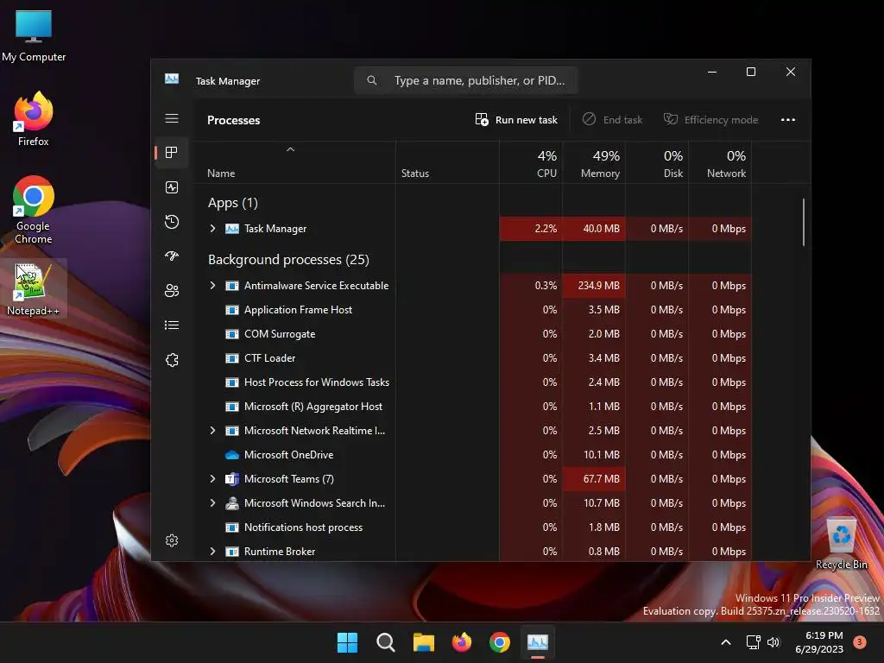Click the Apps (1) group heading
The width and height of the screenshot is (884, 663).
[x=233, y=203]
